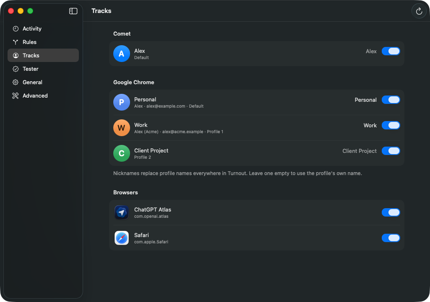Click the Safari compass icon

[x=122, y=238]
